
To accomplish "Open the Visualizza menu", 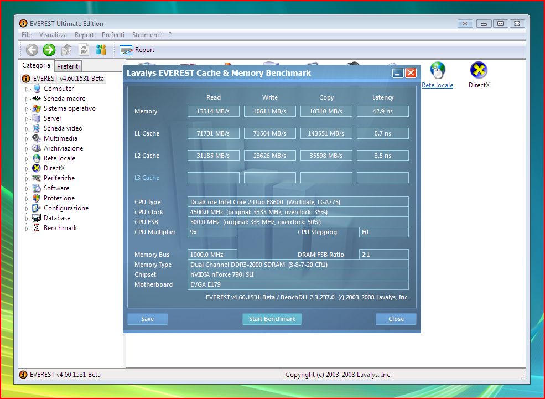I will coord(53,35).
